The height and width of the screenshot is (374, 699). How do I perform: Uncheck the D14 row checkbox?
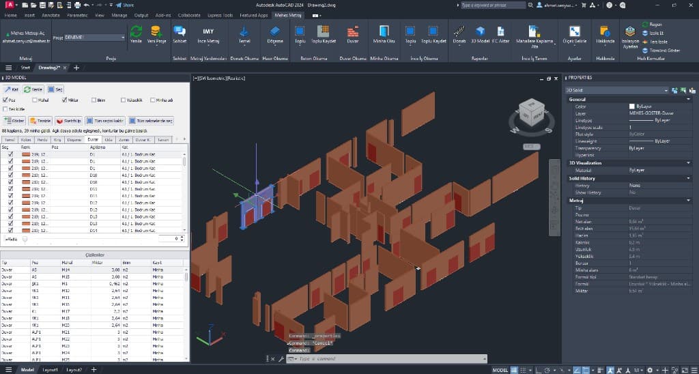(x=10, y=231)
